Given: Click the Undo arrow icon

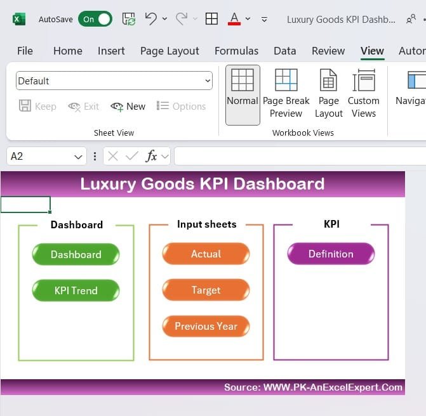Looking at the screenshot, I should [x=151, y=18].
